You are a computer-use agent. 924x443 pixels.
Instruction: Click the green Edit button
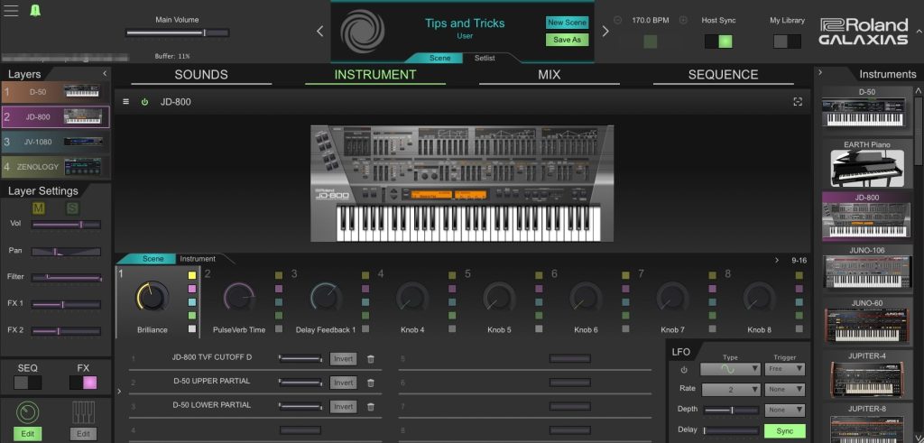pyautogui.click(x=28, y=434)
